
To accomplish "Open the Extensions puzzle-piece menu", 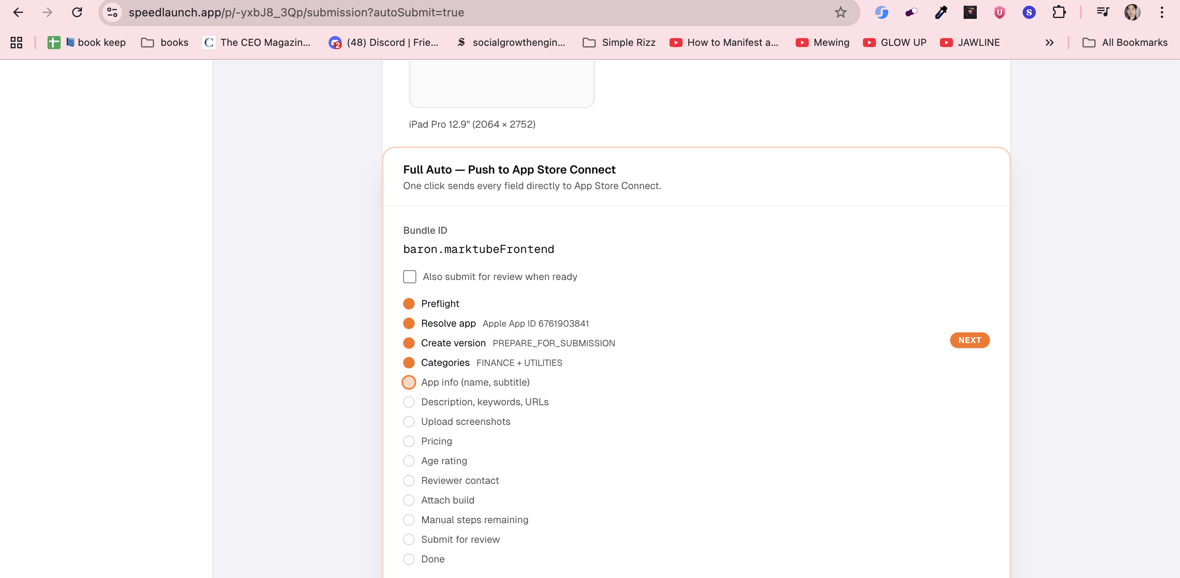I will pyautogui.click(x=1059, y=12).
